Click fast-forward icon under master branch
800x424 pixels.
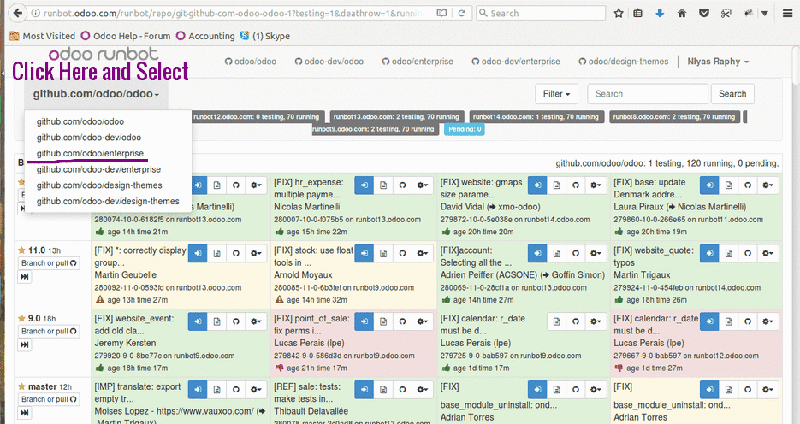click(x=25, y=413)
